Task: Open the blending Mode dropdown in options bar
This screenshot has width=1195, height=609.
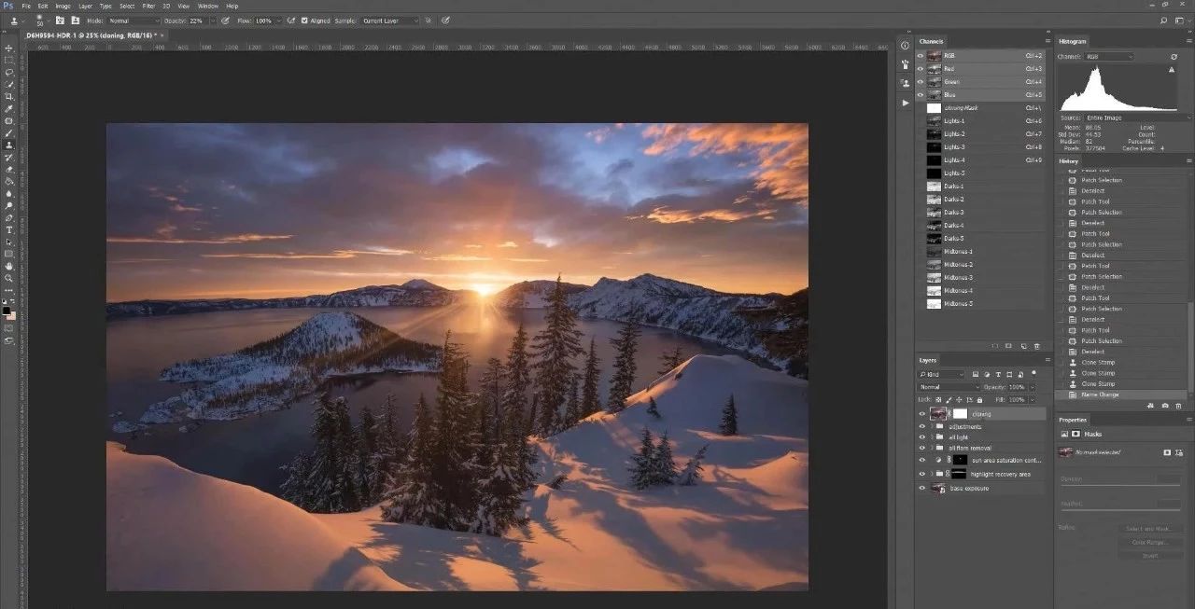Action: [134, 20]
